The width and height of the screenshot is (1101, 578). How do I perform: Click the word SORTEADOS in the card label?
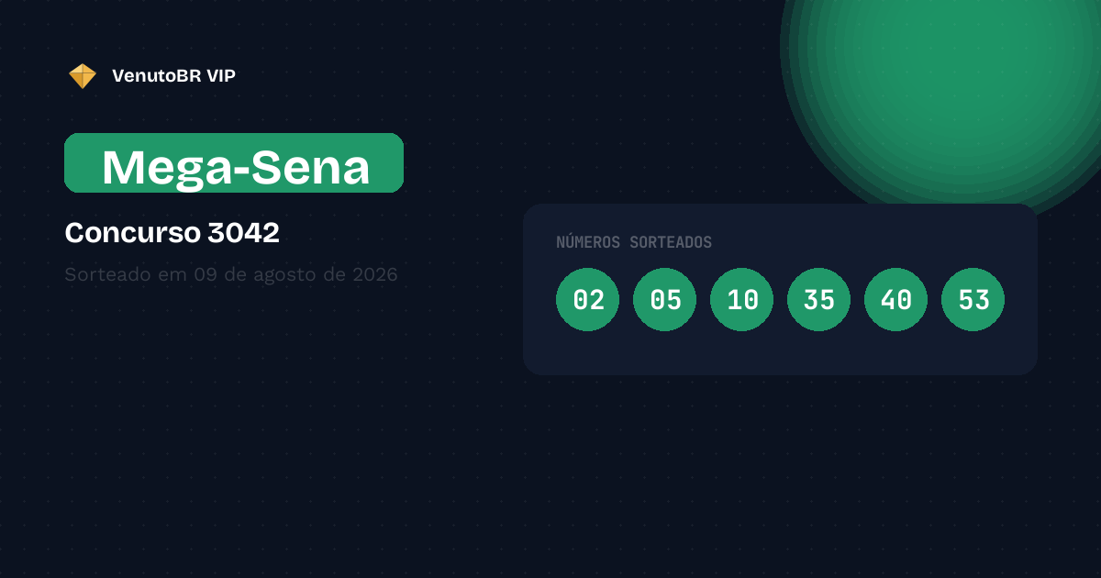(671, 242)
